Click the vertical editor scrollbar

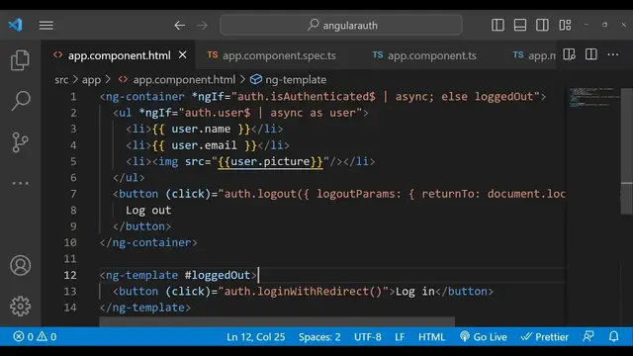click(626, 151)
